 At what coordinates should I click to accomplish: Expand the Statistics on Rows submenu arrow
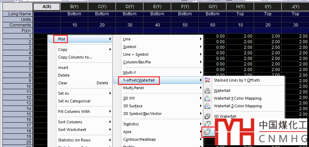click(x=110, y=140)
